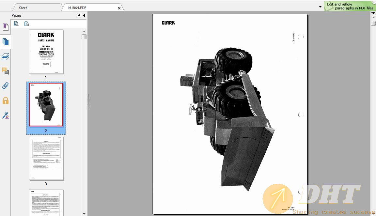Select page 1 thumbnail cover page
Viewport: 376px width, 216px height.
click(x=46, y=52)
